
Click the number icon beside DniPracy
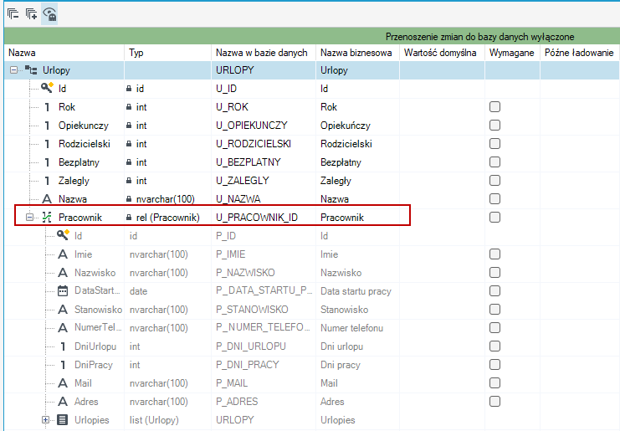point(63,365)
